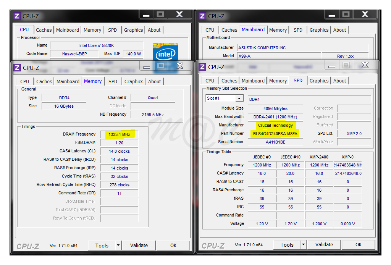The width and height of the screenshot is (391, 265).
Task: Click the Module Size 4096 MBytes value
Action: pyautogui.click(x=275, y=108)
